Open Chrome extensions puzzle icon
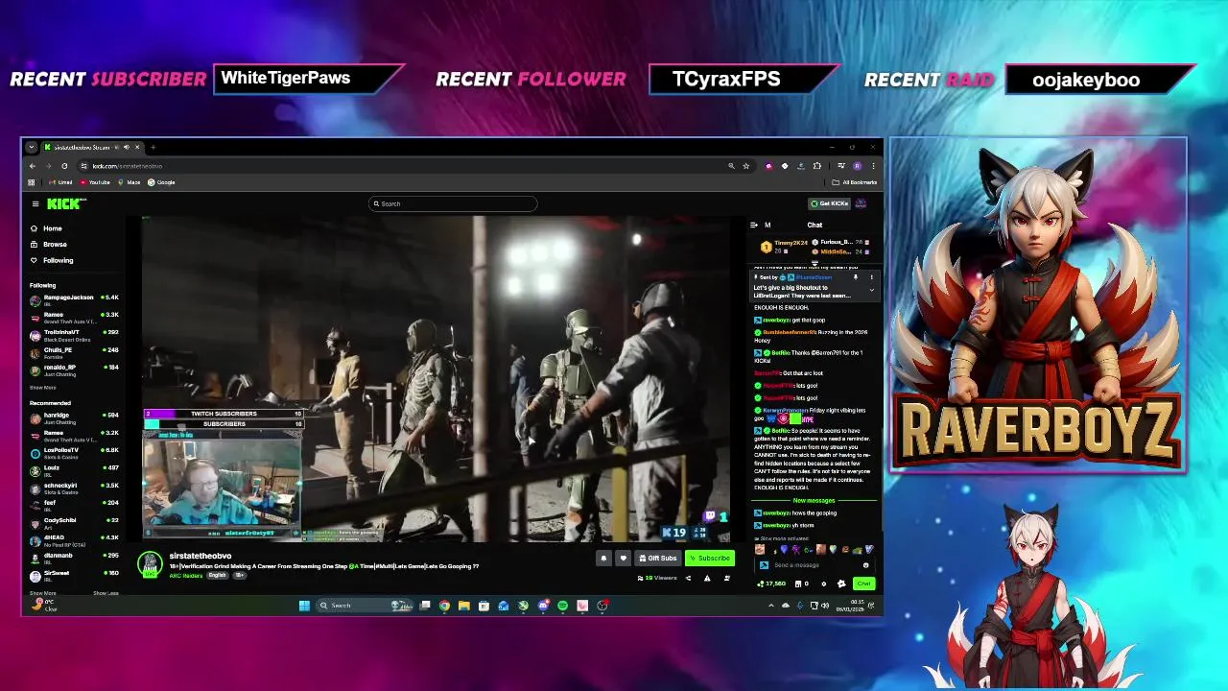This screenshot has height=691, width=1228. pyautogui.click(x=817, y=166)
